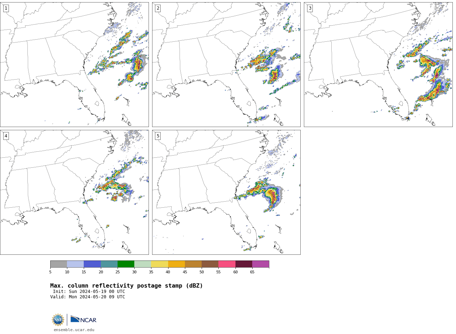Click the tan 45-50 dBZ swatch
Image resolution: width=456 pixels, height=334 pixels.
tap(193, 264)
